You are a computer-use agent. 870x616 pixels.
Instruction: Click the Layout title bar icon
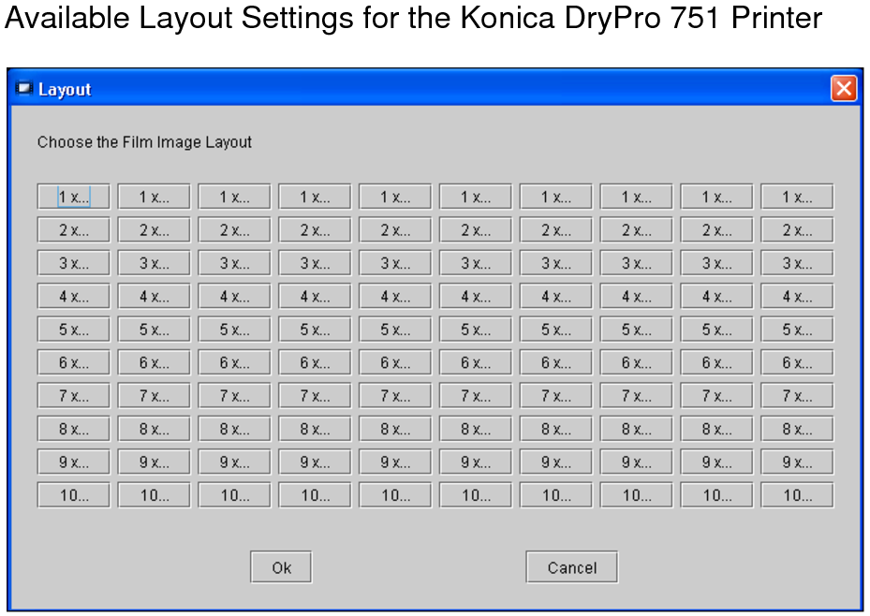click(25, 89)
